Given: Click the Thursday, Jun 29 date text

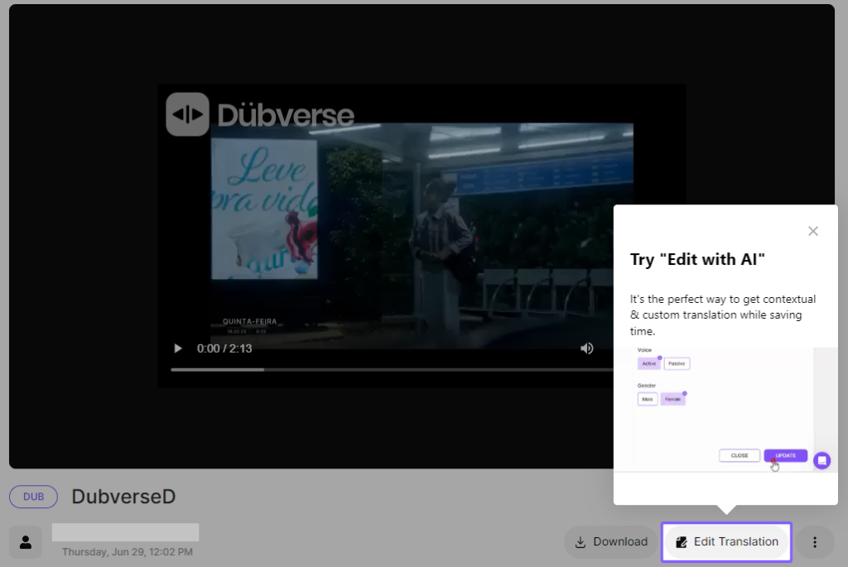Looking at the screenshot, I should click(x=127, y=552).
